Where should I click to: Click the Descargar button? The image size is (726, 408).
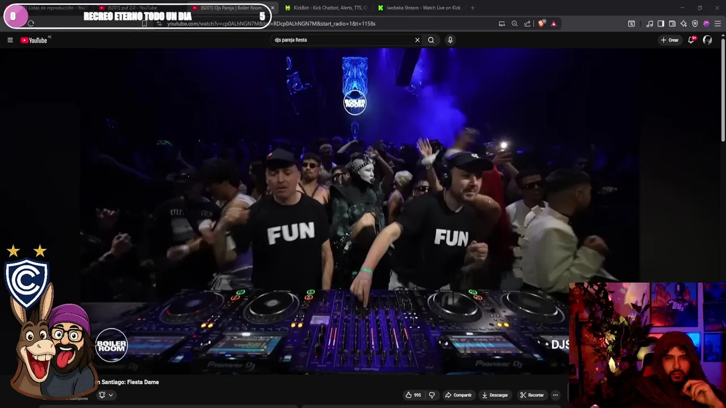(495, 395)
